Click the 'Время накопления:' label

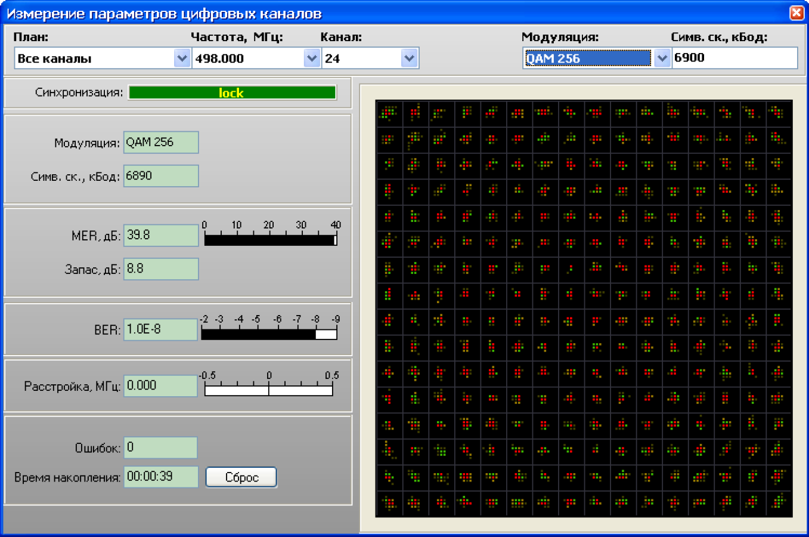tap(67, 477)
